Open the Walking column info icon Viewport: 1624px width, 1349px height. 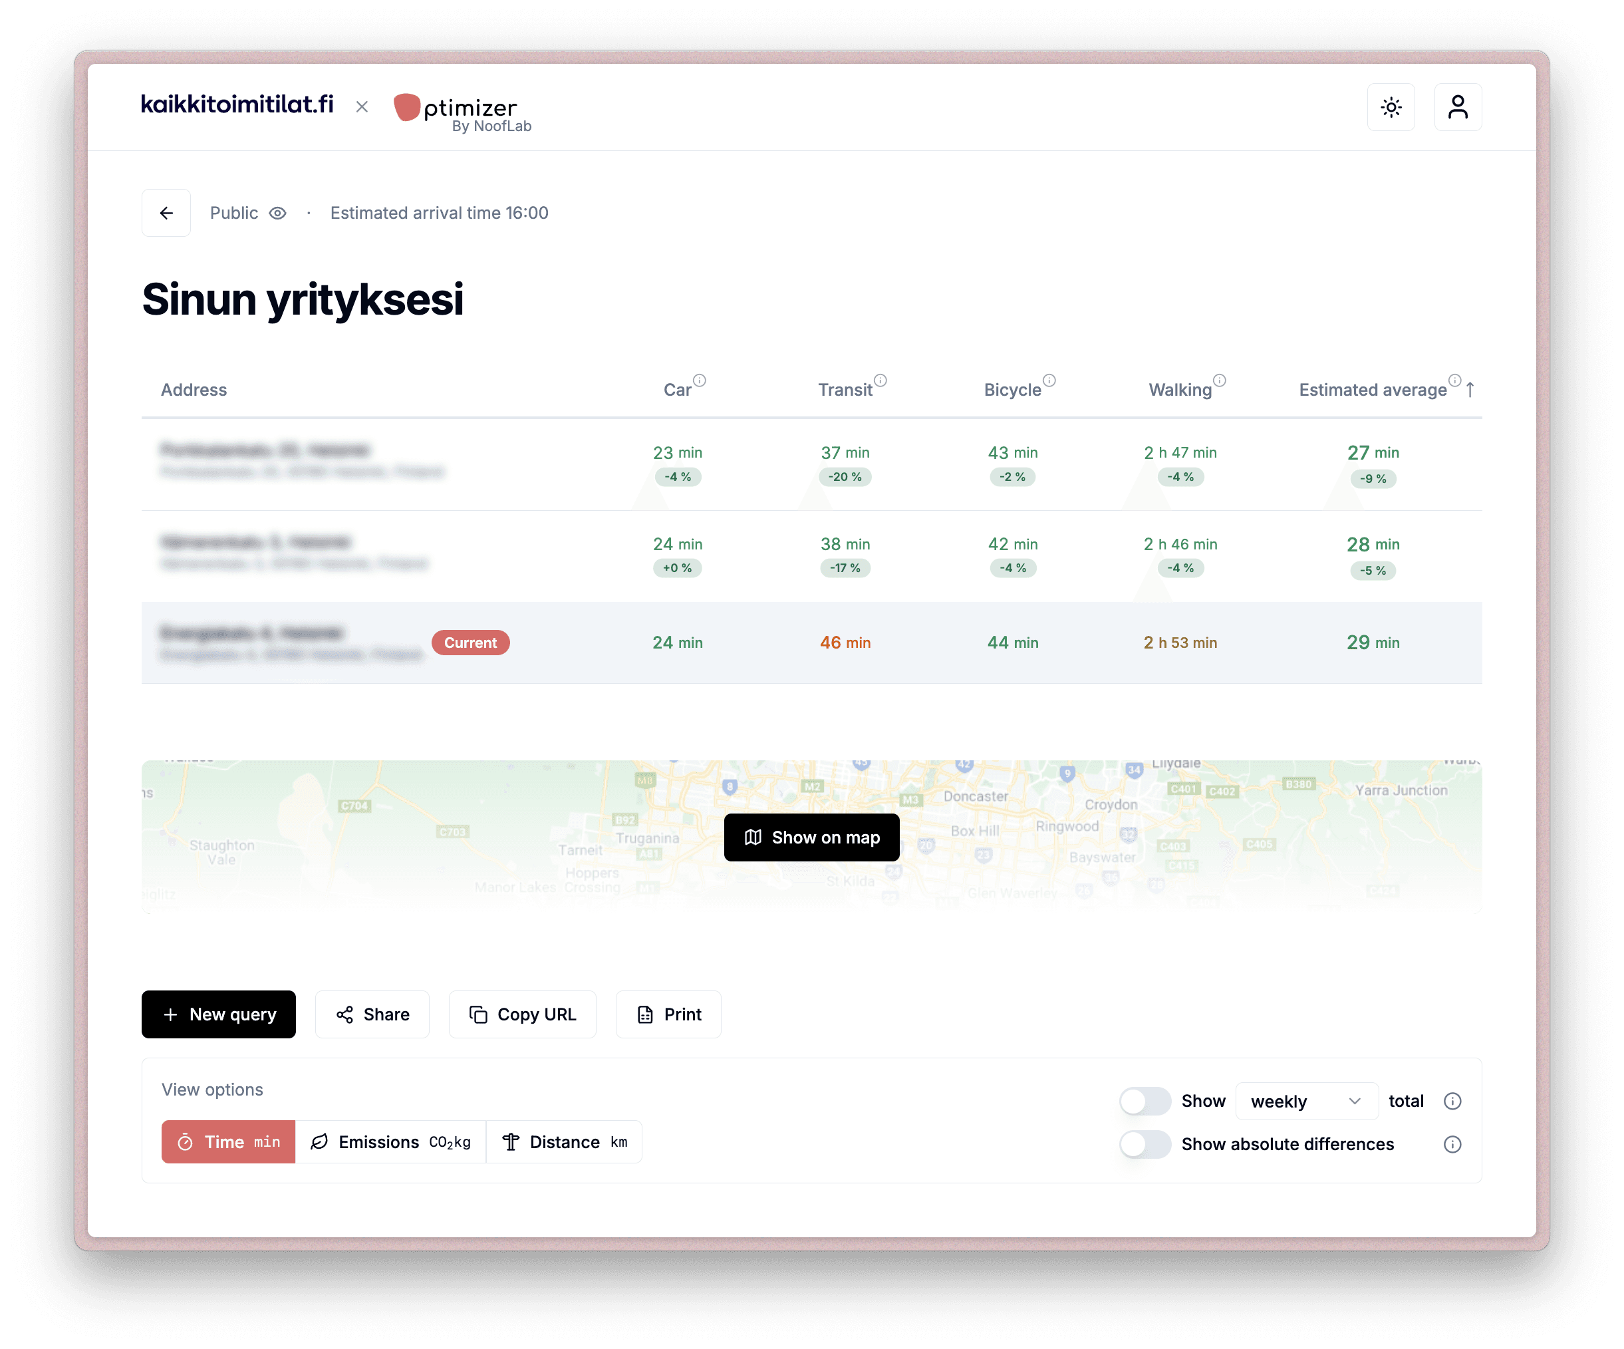point(1220,380)
